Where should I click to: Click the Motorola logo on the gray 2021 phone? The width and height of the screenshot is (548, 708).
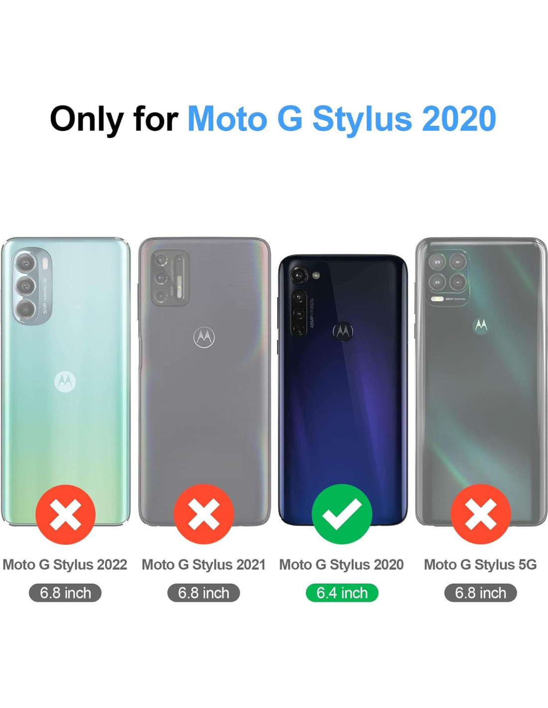click(x=204, y=338)
